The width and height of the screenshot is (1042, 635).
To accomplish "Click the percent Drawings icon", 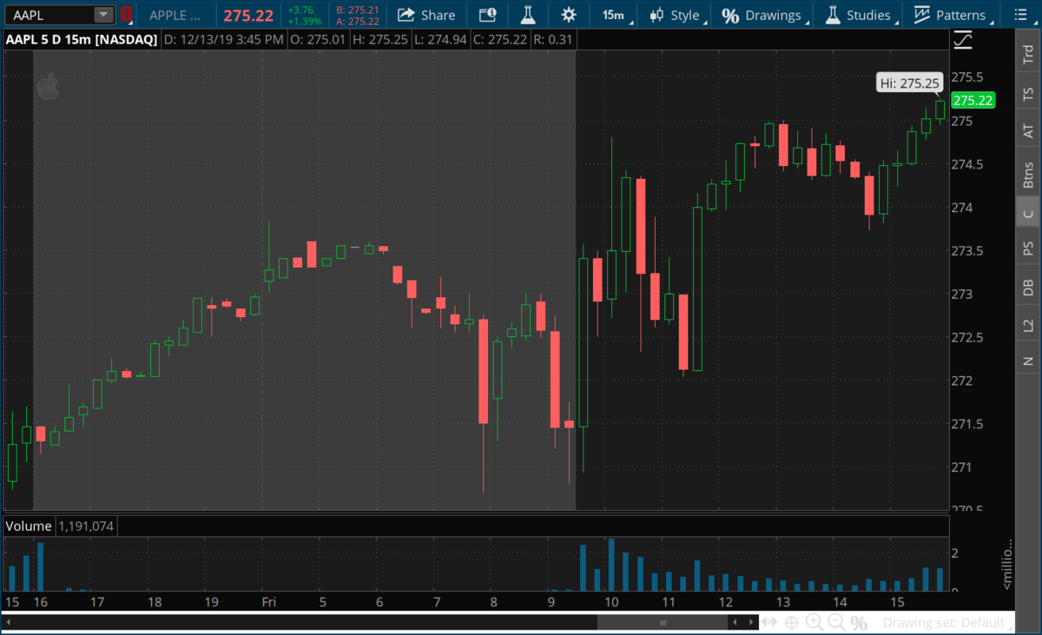I will (730, 16).
